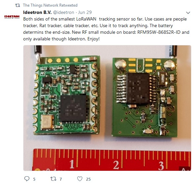
Task: Retweet this post via the retweet icon
Action: 53,179
